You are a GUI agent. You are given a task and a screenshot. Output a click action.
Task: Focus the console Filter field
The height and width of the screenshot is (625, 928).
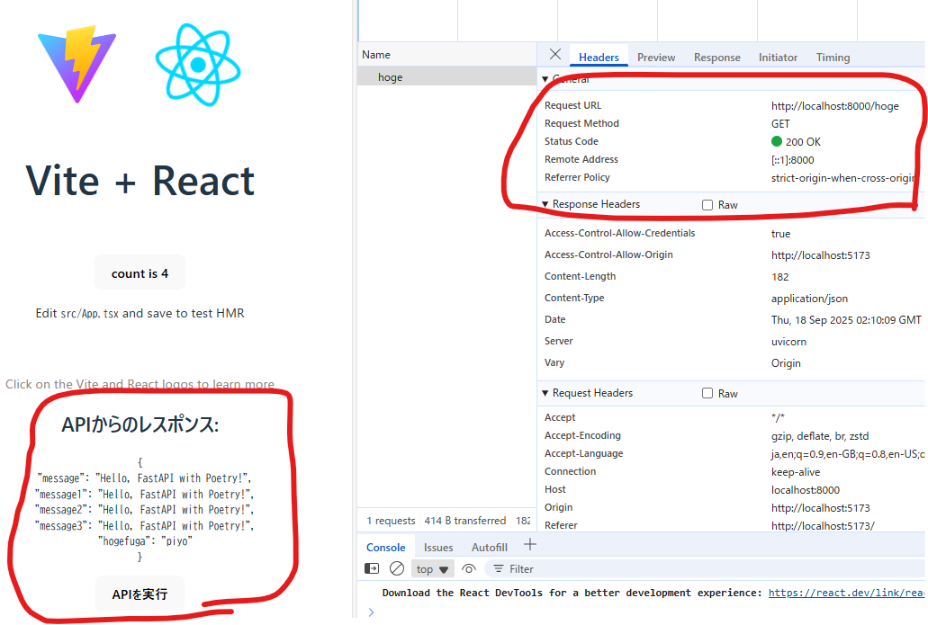click(x=704, y=569)
